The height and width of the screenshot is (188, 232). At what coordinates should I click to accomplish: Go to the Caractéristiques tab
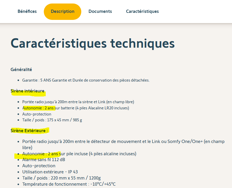(142, 11)
